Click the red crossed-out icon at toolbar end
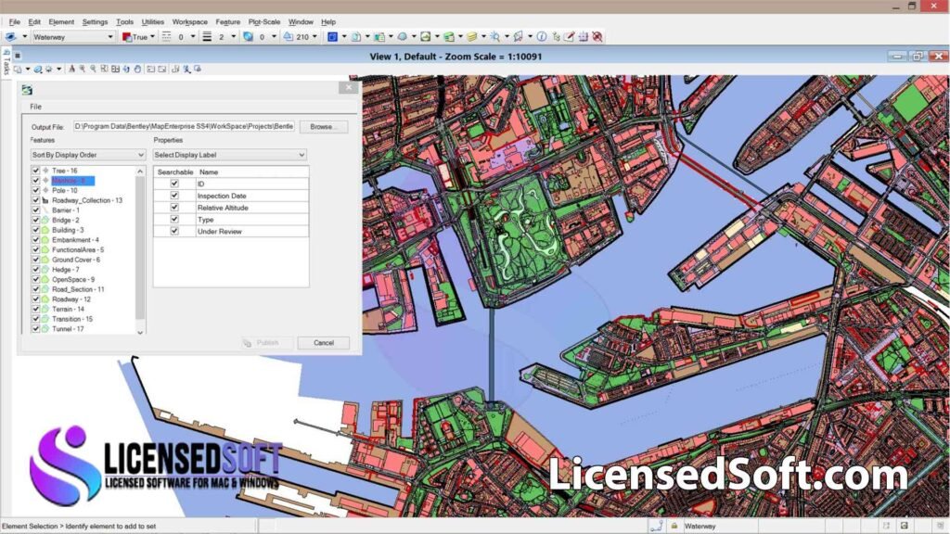 pos(597,37)
